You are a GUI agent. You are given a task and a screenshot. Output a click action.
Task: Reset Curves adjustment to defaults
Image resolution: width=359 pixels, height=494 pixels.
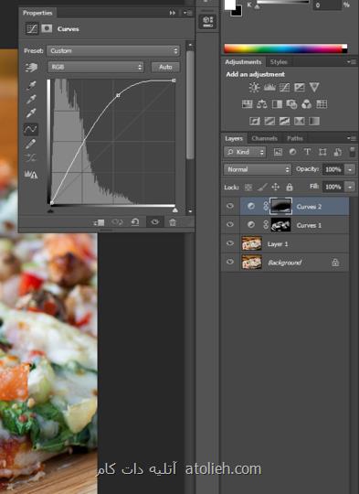135,222
